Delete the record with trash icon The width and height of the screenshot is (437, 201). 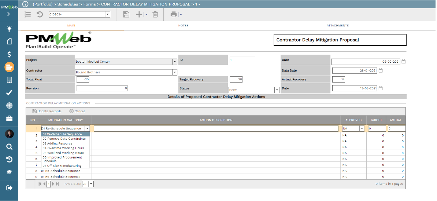click(155, 15)
